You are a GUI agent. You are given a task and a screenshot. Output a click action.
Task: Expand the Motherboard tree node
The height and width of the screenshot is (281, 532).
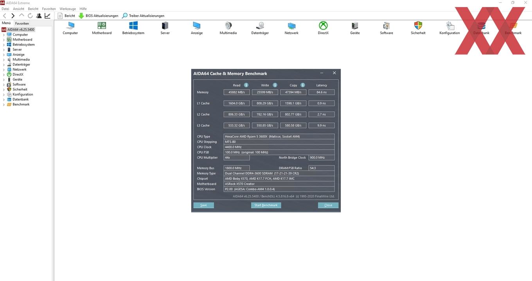coord(4,40)
